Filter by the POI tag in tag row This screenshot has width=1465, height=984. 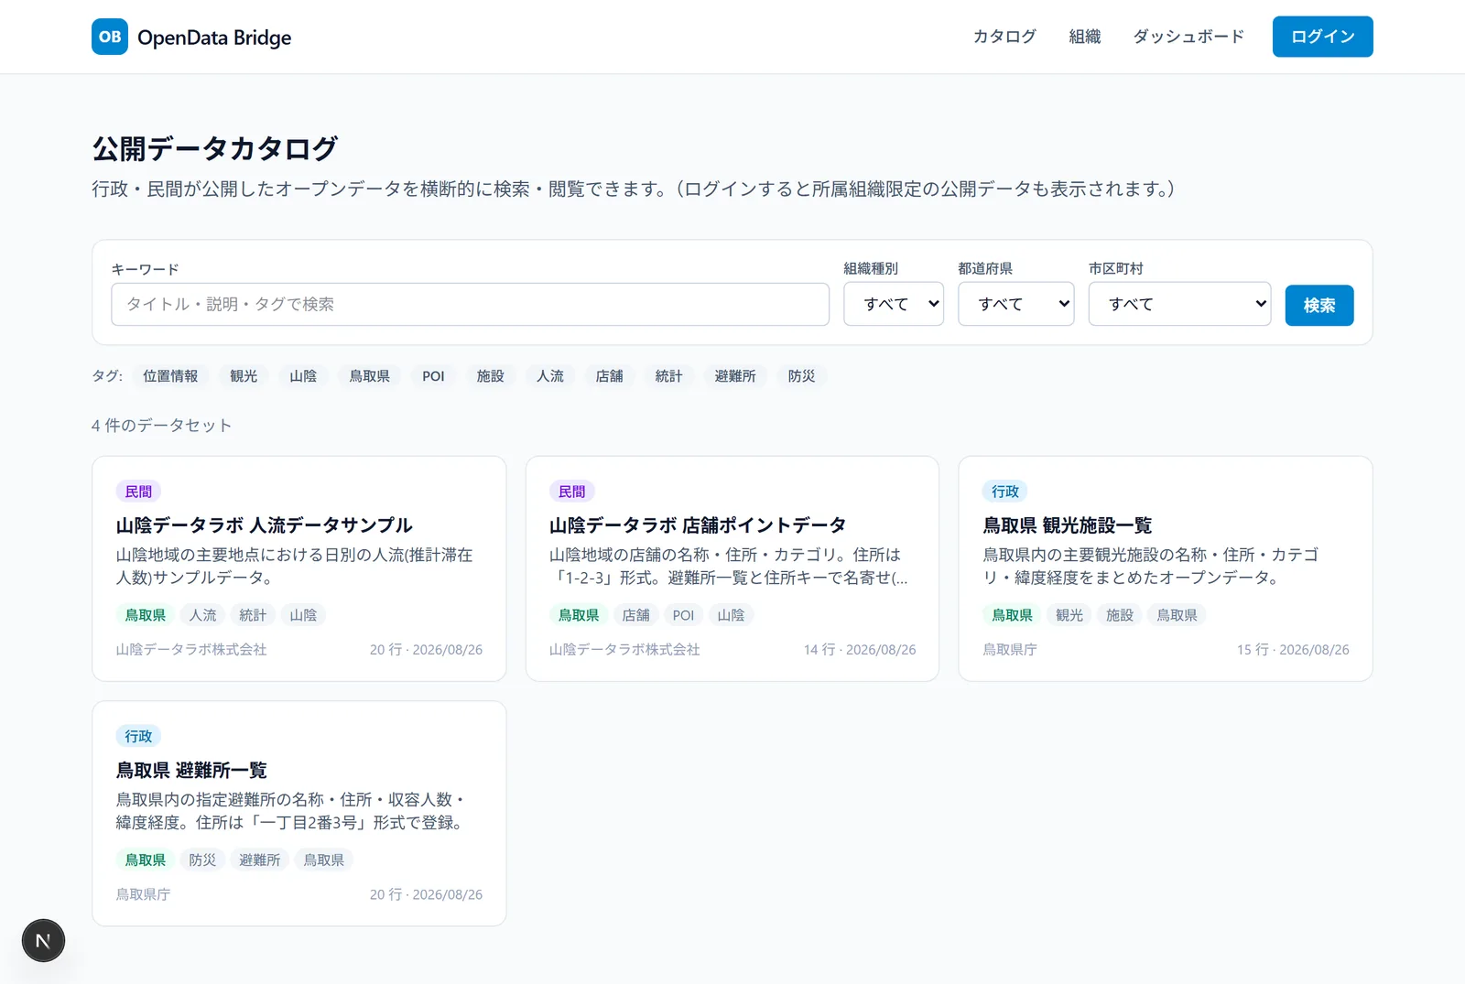[433, 376]
